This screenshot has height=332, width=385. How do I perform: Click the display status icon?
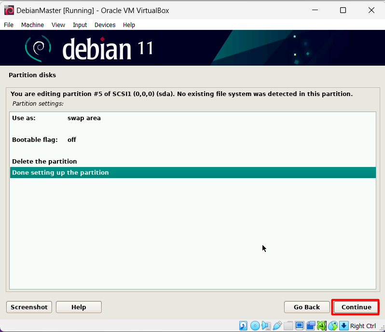click(x=299, y=326)
